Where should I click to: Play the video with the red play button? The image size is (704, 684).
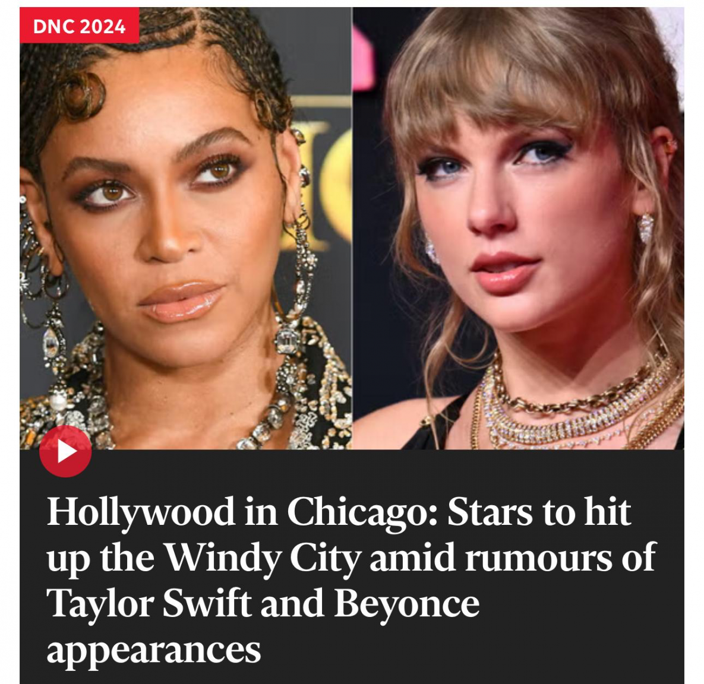click(x=65, y=451)
